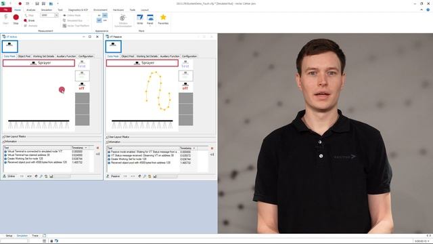Click the new desktop icon beside Trace tab
Image resolution: width=433 pixels, height=244 pixels.
coord(44,236)
